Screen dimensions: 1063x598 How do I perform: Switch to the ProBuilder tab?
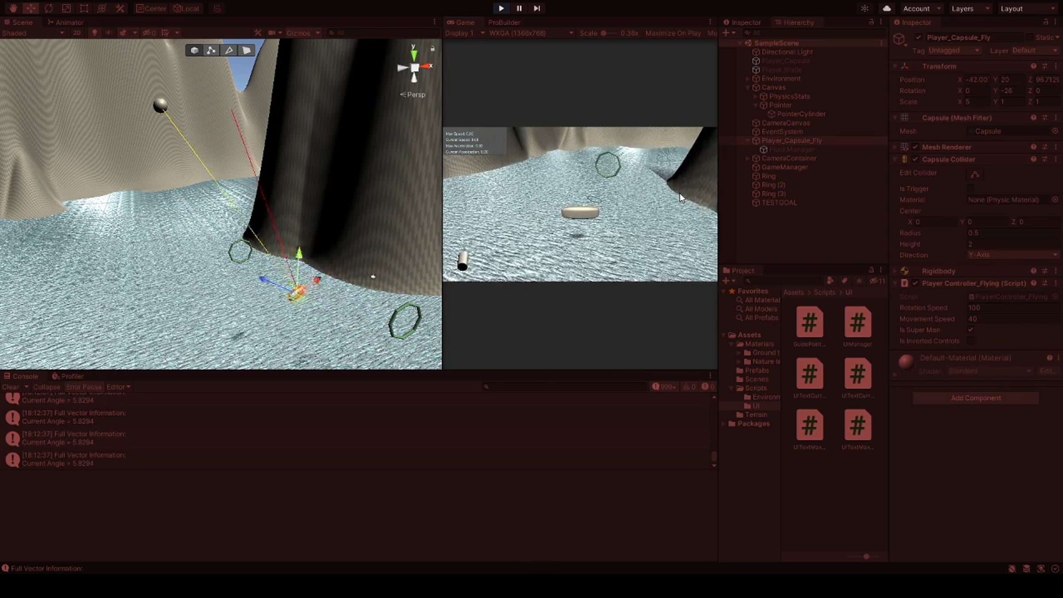coord(504,22)
